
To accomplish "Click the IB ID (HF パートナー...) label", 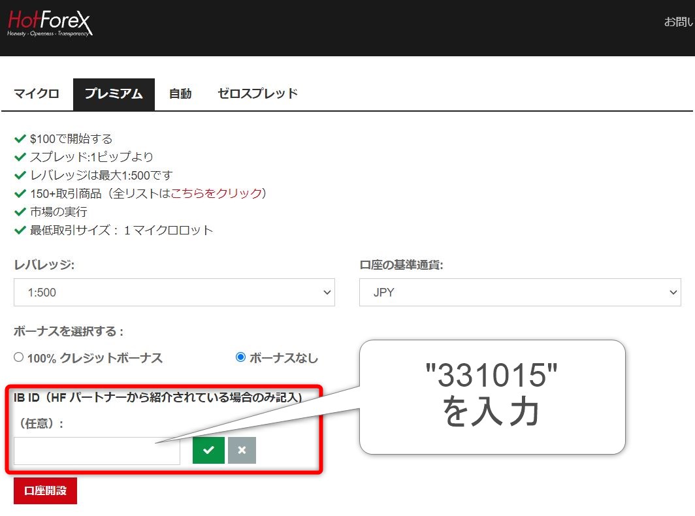I will [158, 397].
